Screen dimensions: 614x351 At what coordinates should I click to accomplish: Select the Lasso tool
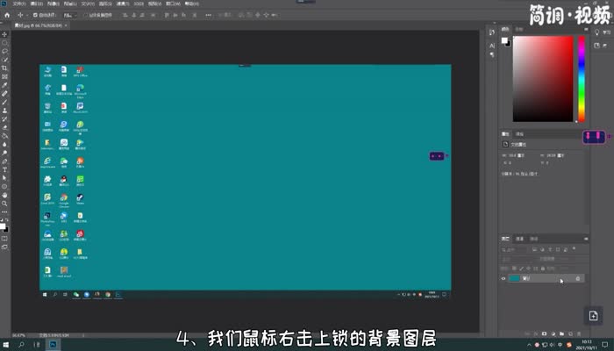tap(4, 51)
